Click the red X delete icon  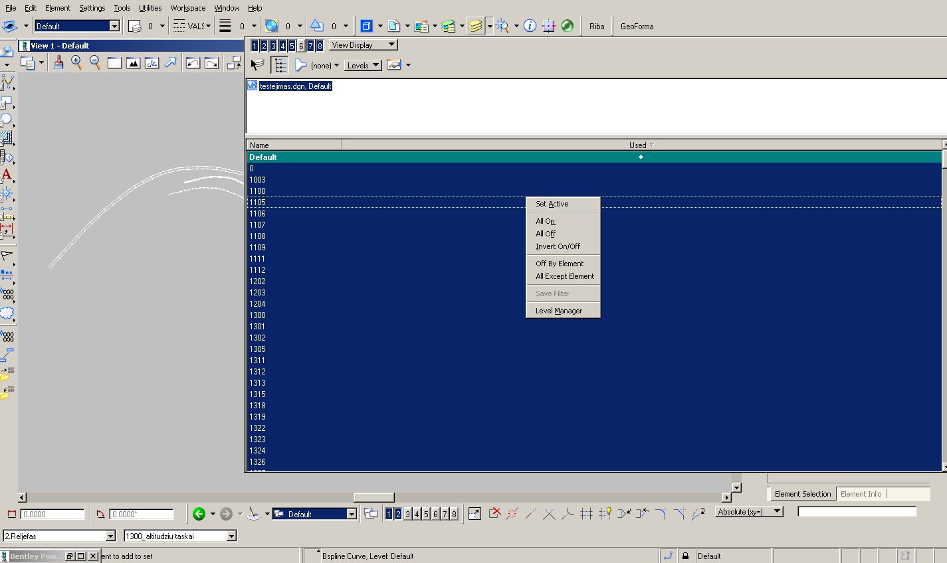pos(494,513)
